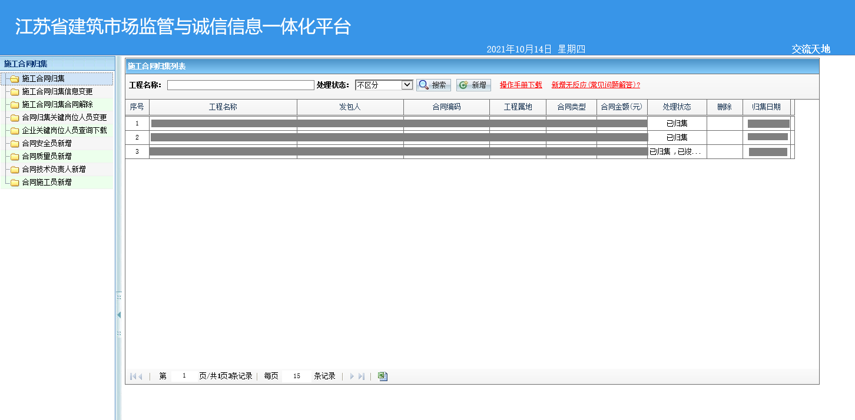Click the search magnifier button
This screenshot has height=420, width=855.
[433, 85]
